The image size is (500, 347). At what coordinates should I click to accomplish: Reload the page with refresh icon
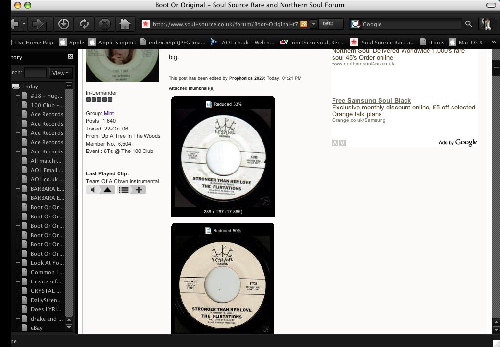(x=84, y=24)
